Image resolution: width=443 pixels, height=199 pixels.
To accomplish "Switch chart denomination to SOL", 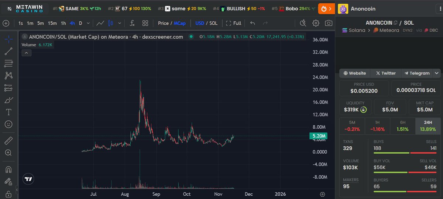I will 213,23.
